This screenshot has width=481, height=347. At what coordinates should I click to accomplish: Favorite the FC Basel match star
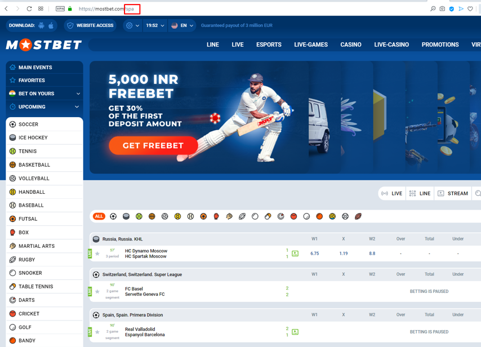pyautogui.click(x=97, y=291)
